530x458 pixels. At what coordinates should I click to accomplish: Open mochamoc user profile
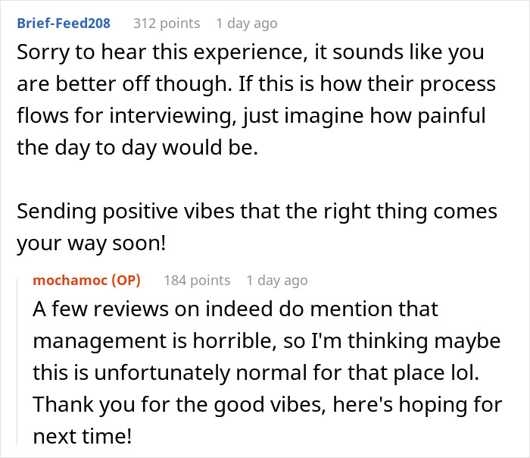pyautogui.click(x=70, y=281)
